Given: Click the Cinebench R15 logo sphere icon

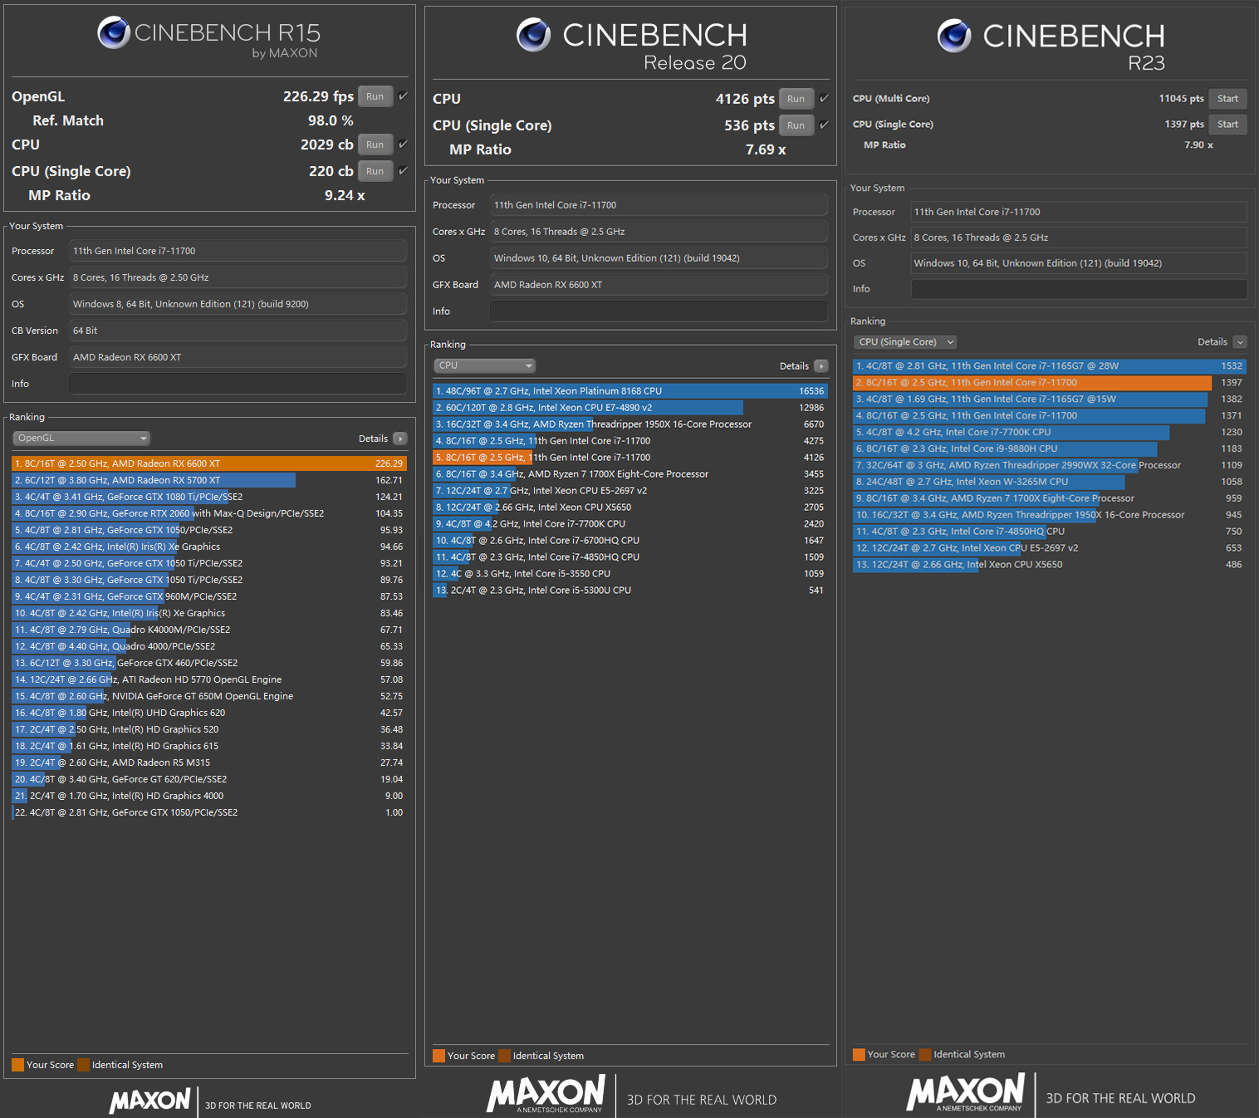Looking at the screenshot, I should point(114,33).
